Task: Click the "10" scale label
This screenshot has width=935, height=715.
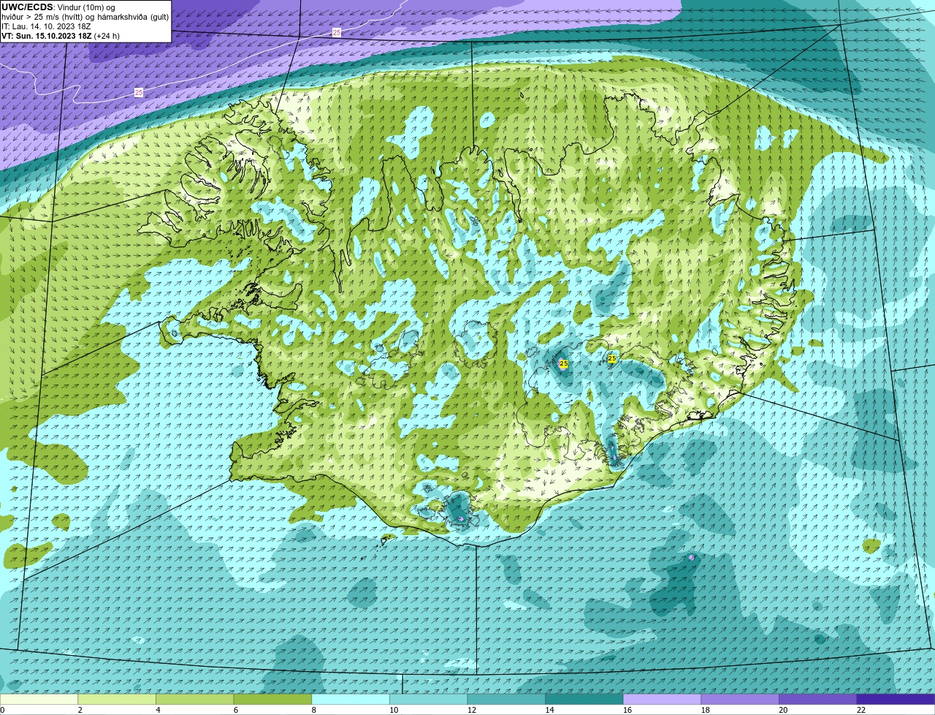Action: pos(394,710)
